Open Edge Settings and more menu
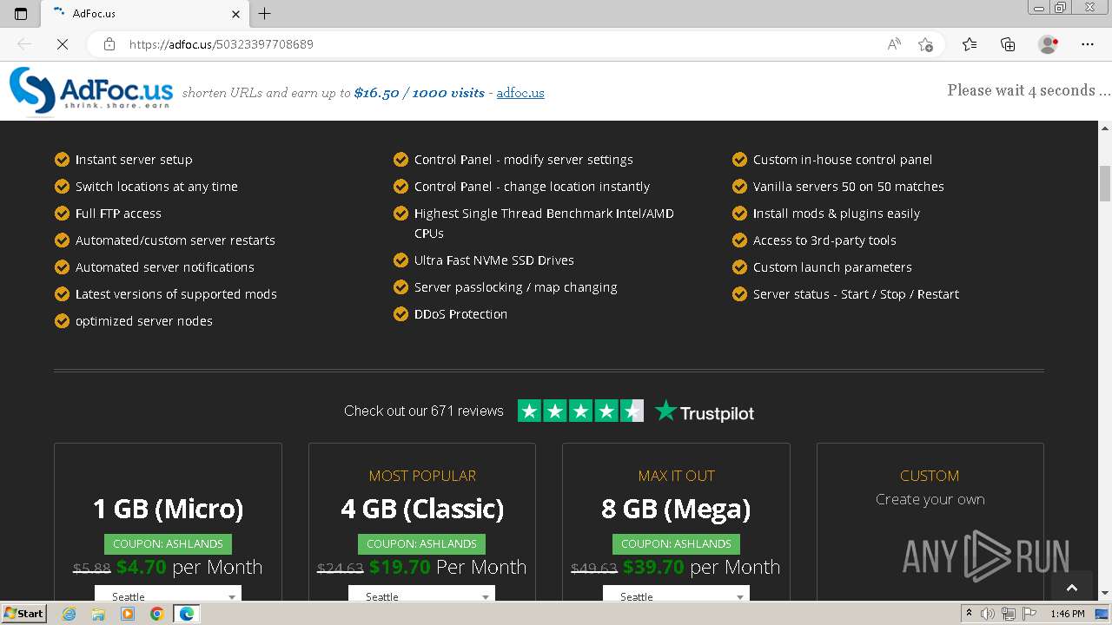 (x=1088, y=44)
